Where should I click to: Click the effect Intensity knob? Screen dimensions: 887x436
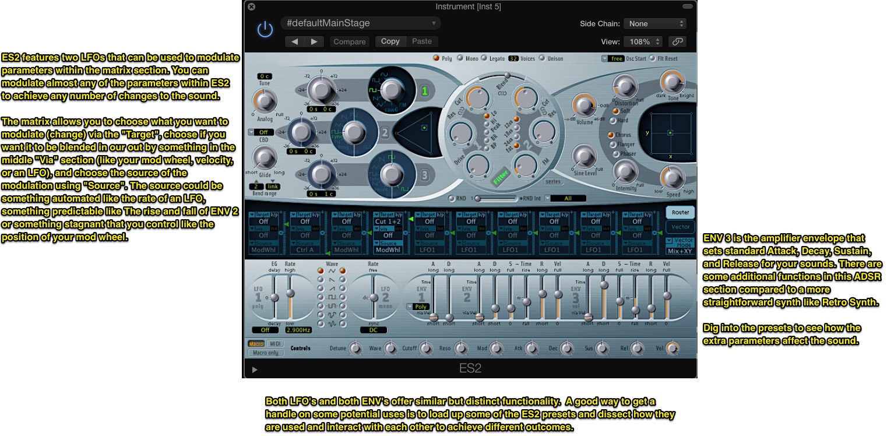[625, 171]
